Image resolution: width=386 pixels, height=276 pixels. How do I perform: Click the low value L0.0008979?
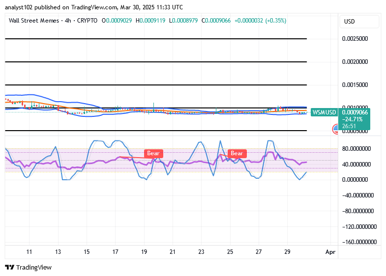pos(183,21)
